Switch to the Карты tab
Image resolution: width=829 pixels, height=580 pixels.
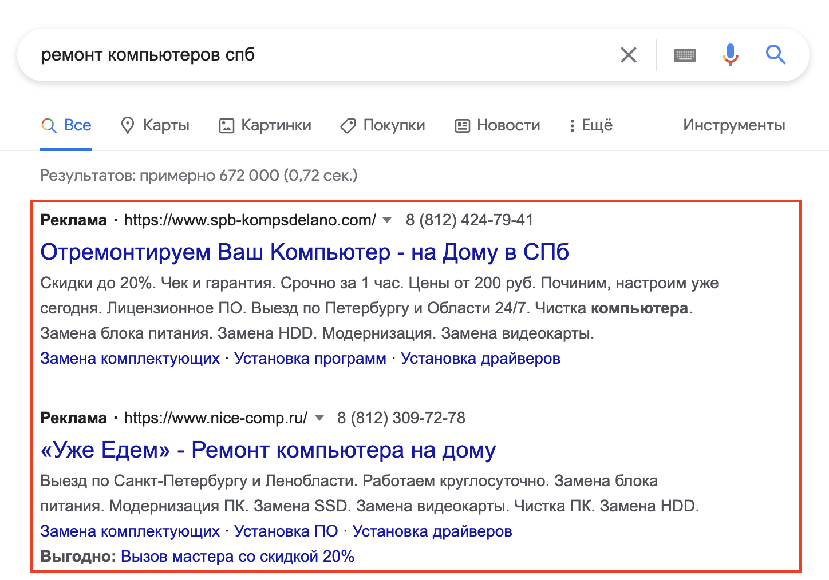coord(155,125)
